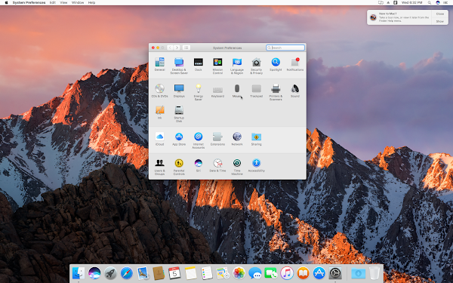This screenshot has width=453, height=283.
Task: Open the iCloud preferences pane
Action: point(159,139)
